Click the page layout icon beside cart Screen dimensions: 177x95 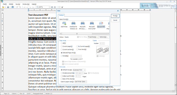tap(59, 7)
